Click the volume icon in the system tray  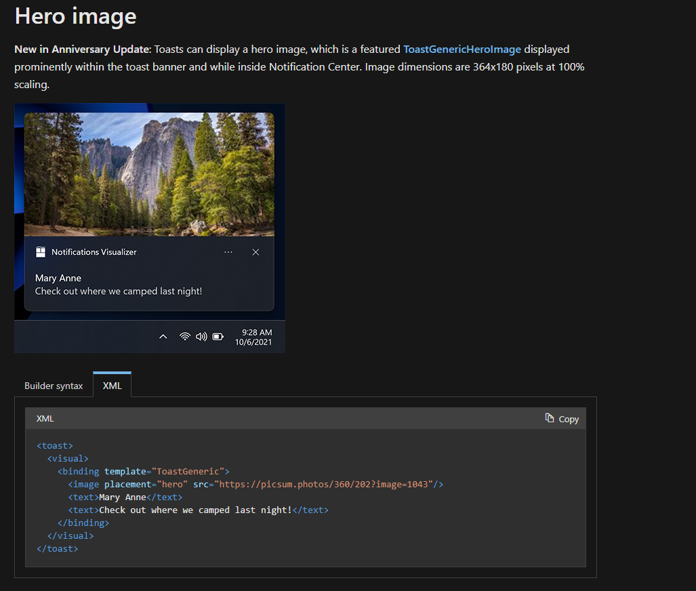[201, 336]
